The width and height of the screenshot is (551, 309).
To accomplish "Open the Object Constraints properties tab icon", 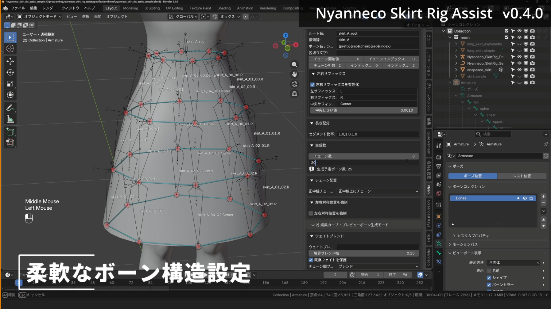I will 439,235.
